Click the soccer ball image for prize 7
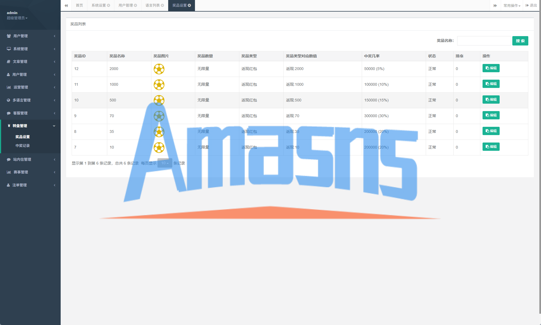The image size is (541, 325). (159, 147)
